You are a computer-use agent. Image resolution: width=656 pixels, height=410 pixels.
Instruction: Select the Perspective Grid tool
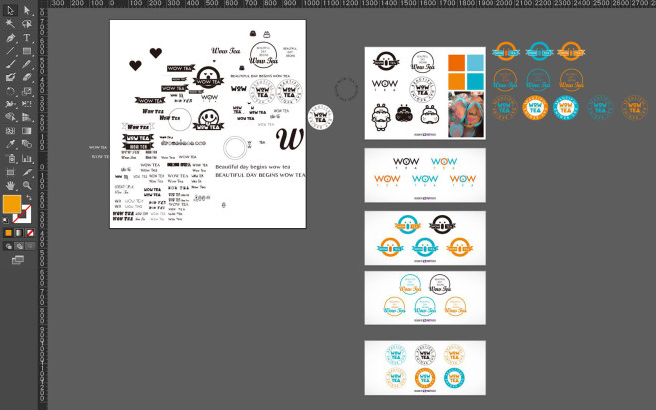click(27, 117)
